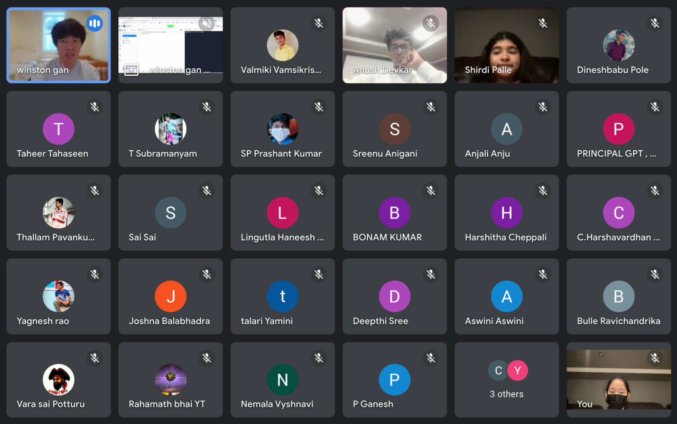The image size is (677, 424).
Task: Select Anush Devkar's video tile
Action: [x=395, y=45]
